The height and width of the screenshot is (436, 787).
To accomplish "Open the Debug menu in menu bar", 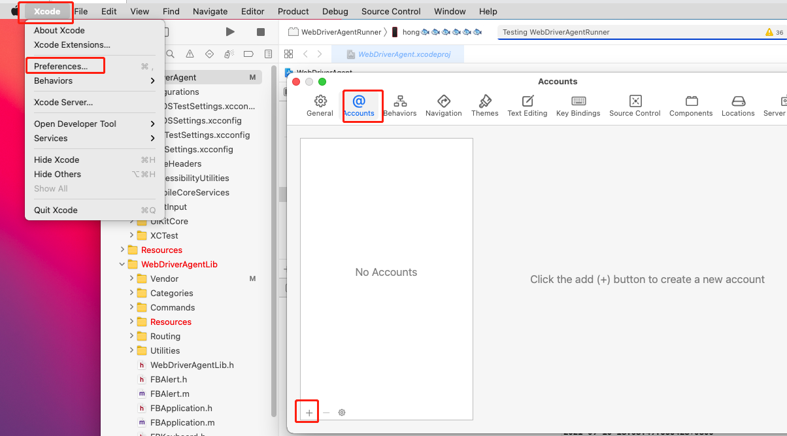I will pyautogui.click(x=335, y=11).
